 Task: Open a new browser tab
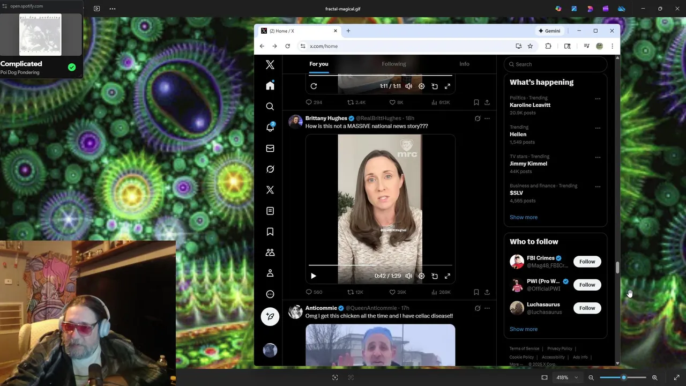point(348,31)
